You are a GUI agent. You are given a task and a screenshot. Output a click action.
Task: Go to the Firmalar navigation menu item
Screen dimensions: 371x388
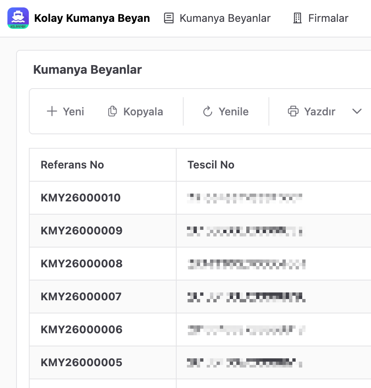(x=320, y=18)
